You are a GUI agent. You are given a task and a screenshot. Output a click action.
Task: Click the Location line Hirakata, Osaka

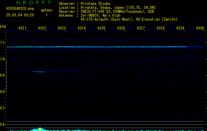click(x=107, y=8)
